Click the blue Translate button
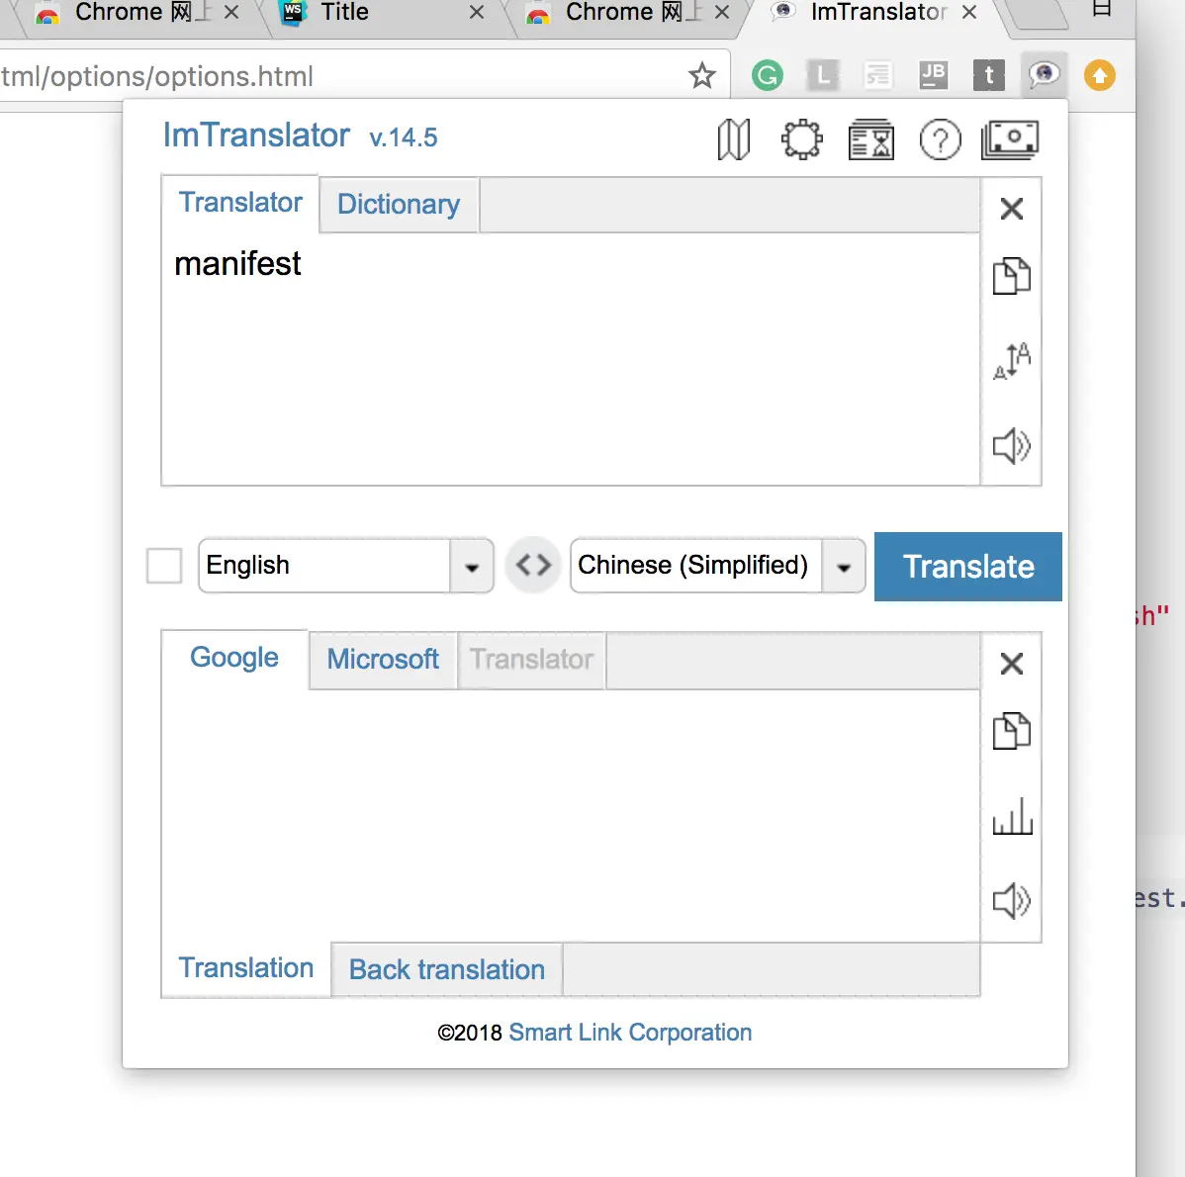Image resolution: width=1185 pixels, height=1177 pixels. [968, 567]
